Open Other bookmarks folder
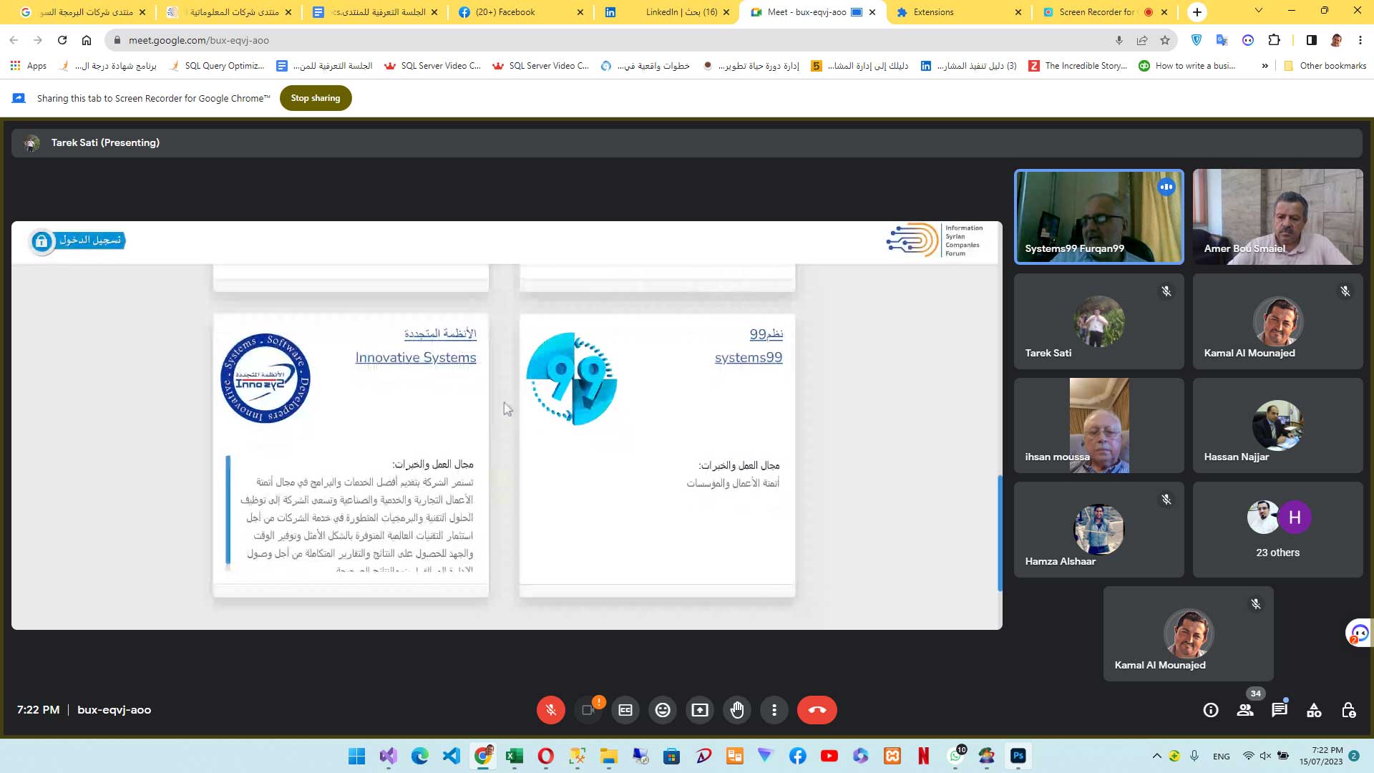 click(x=1325, y=66)
